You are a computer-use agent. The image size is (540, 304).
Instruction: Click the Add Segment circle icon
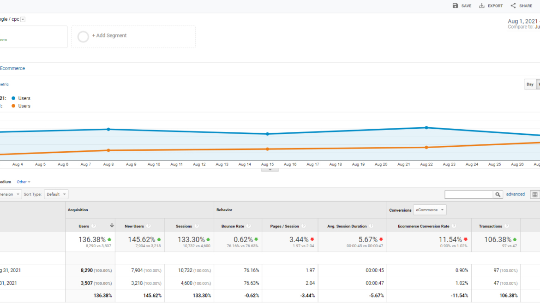pyautogui.click(x=83, y=36)
